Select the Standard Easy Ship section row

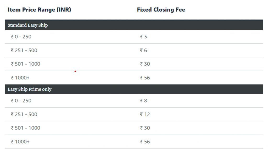coord(28,25)
